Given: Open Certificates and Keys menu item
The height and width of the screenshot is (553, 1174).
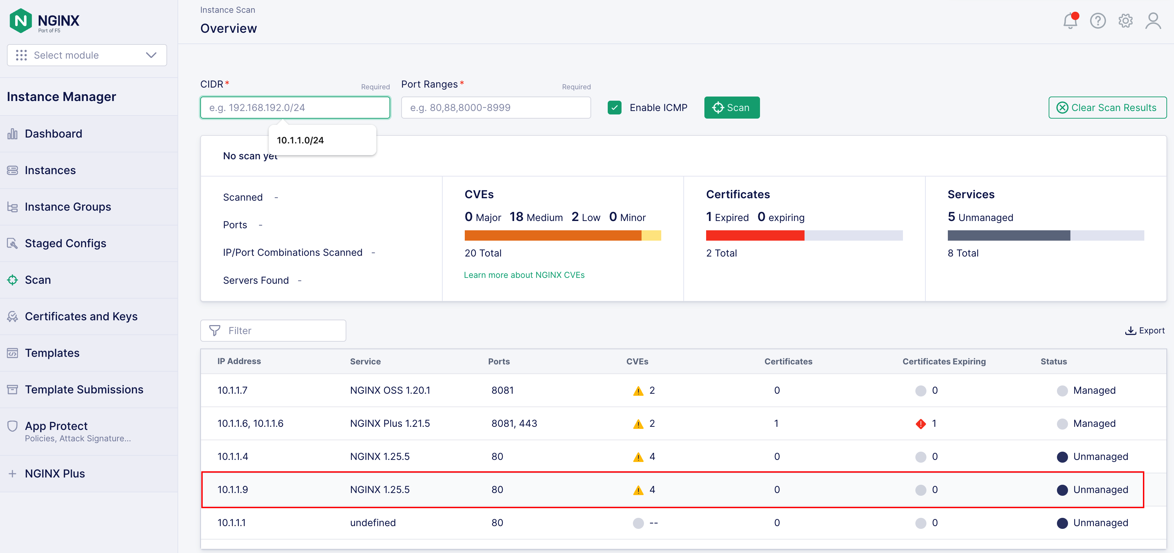Looking at the screenshot, I should tap(81, 316).
